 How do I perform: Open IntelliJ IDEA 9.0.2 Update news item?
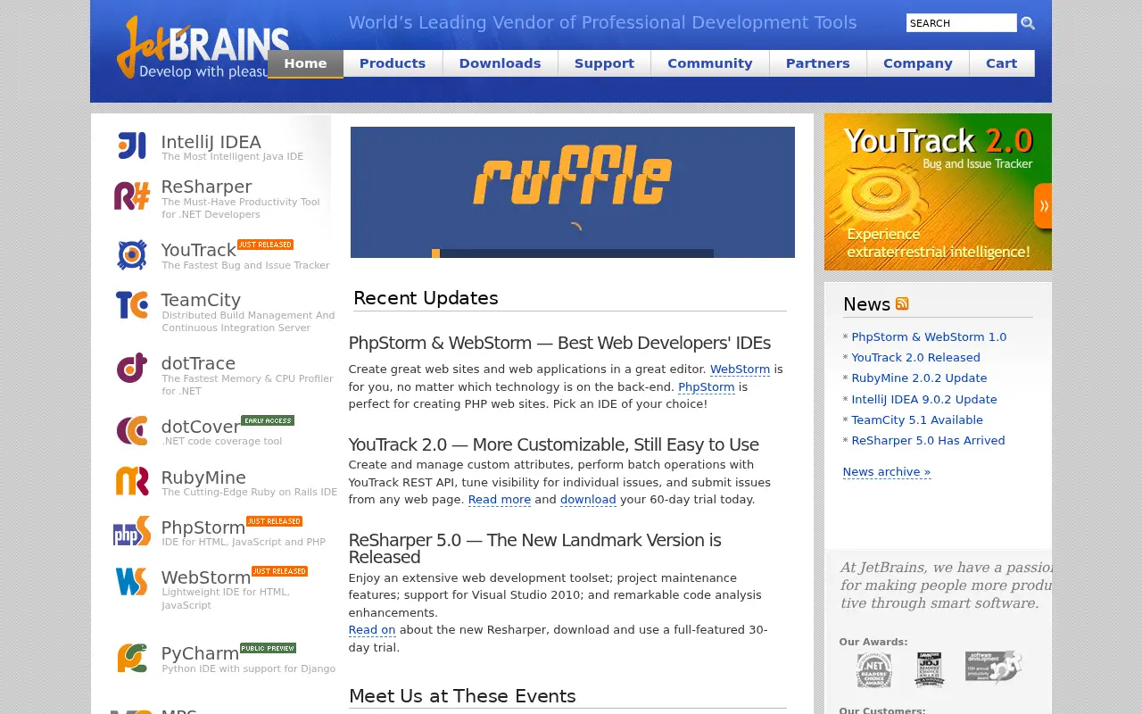(x=924, y=399)
